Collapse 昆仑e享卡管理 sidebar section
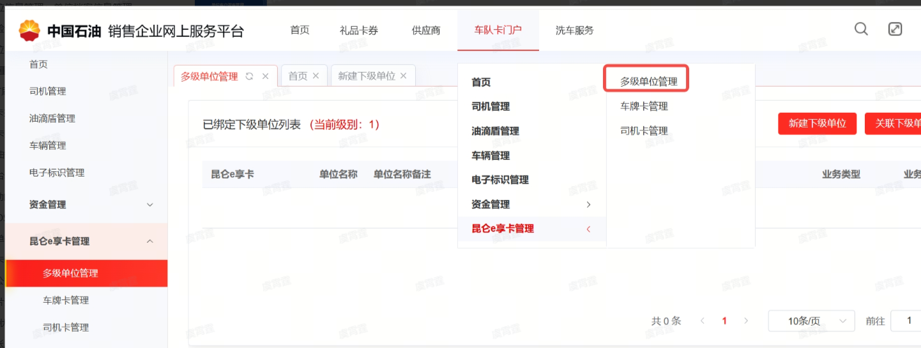Image resolution: width=921 pixels, height=348 pixels. (150, 241)
